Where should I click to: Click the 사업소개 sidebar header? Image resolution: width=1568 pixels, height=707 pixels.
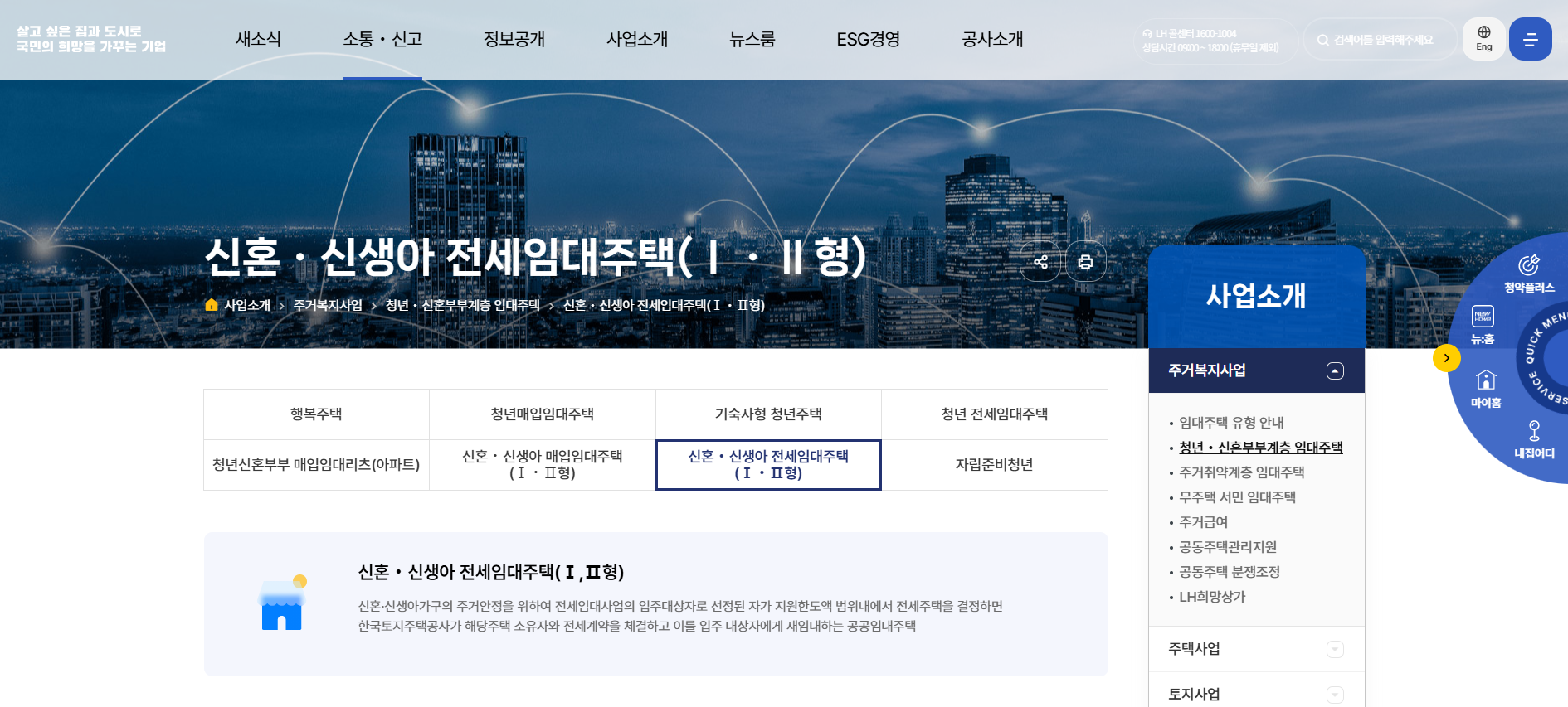click(1256, 296)
